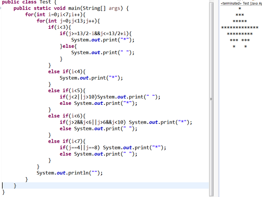This screenshot has height=197, width=262.
Task: Click the "if(j>=13/2-i&&j<=13/2+i){" line
Action: (x=95, y=34)
